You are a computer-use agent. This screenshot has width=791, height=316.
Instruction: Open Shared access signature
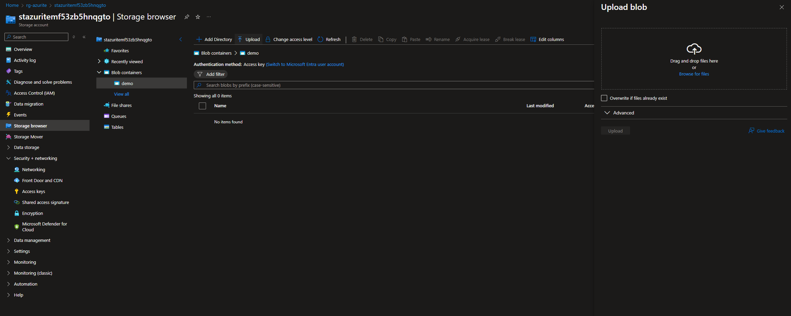pos(45,203)
